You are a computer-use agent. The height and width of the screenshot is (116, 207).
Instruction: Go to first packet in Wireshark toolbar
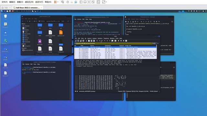click(x=107, y=41)
